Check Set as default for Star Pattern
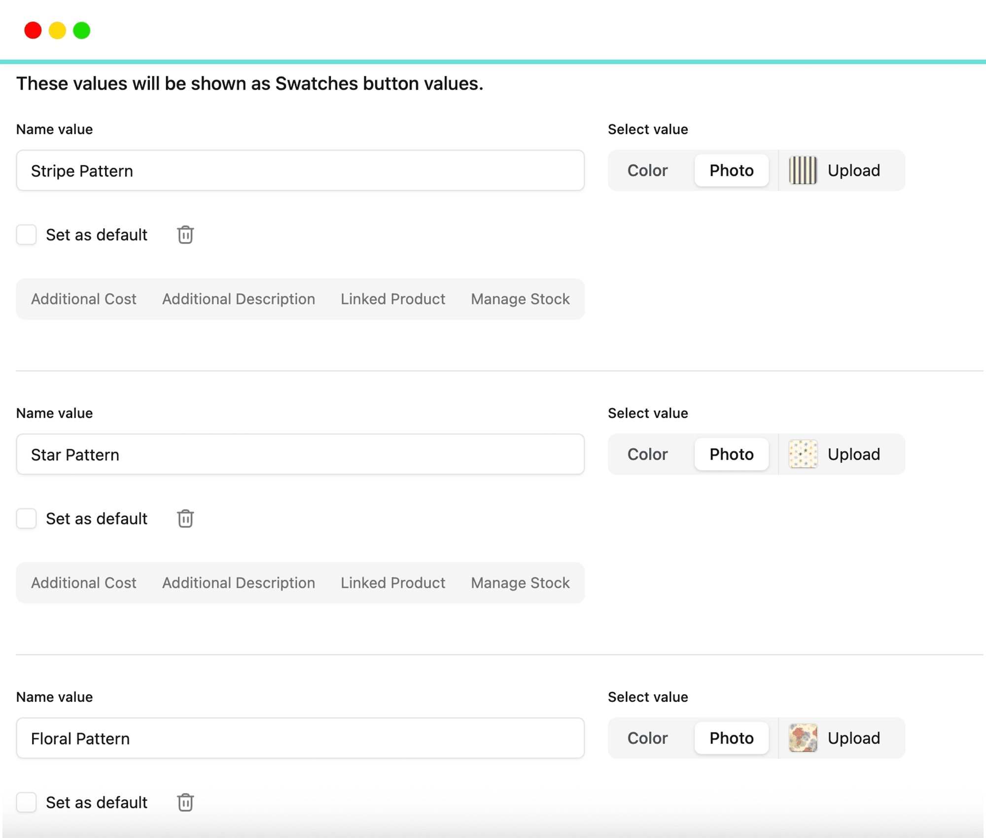Screen dimensions: 986x838 click(x=27, y=519)
